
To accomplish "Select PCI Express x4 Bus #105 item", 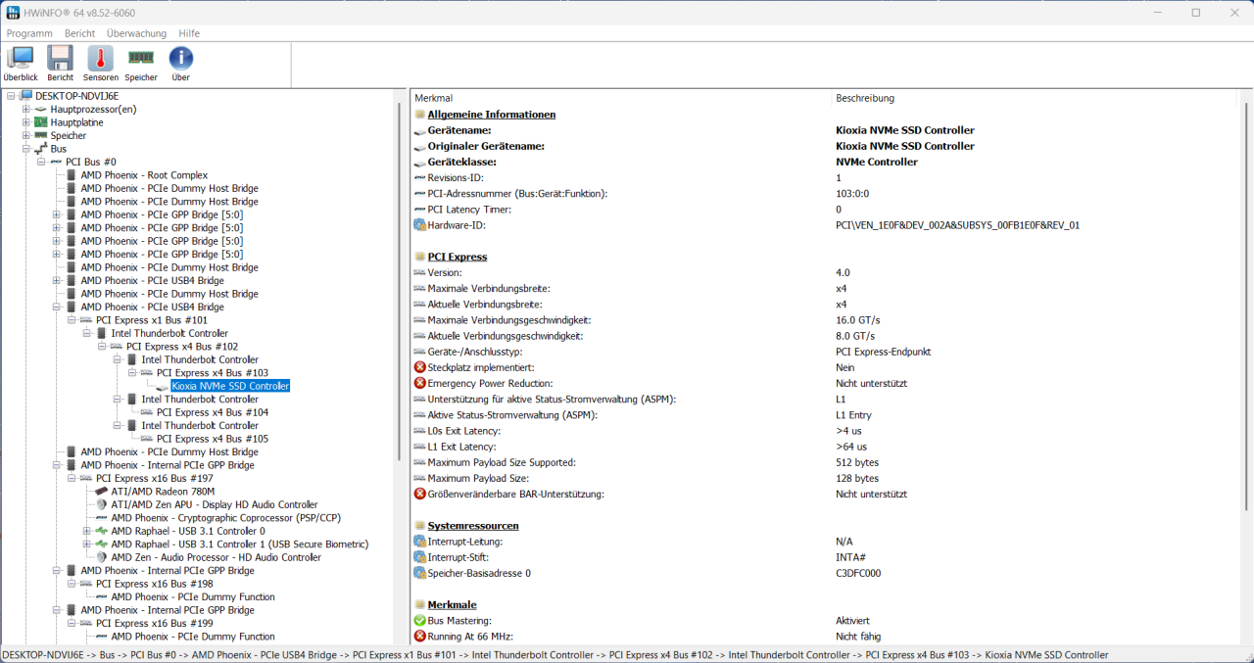I will (x=212, y=439).
